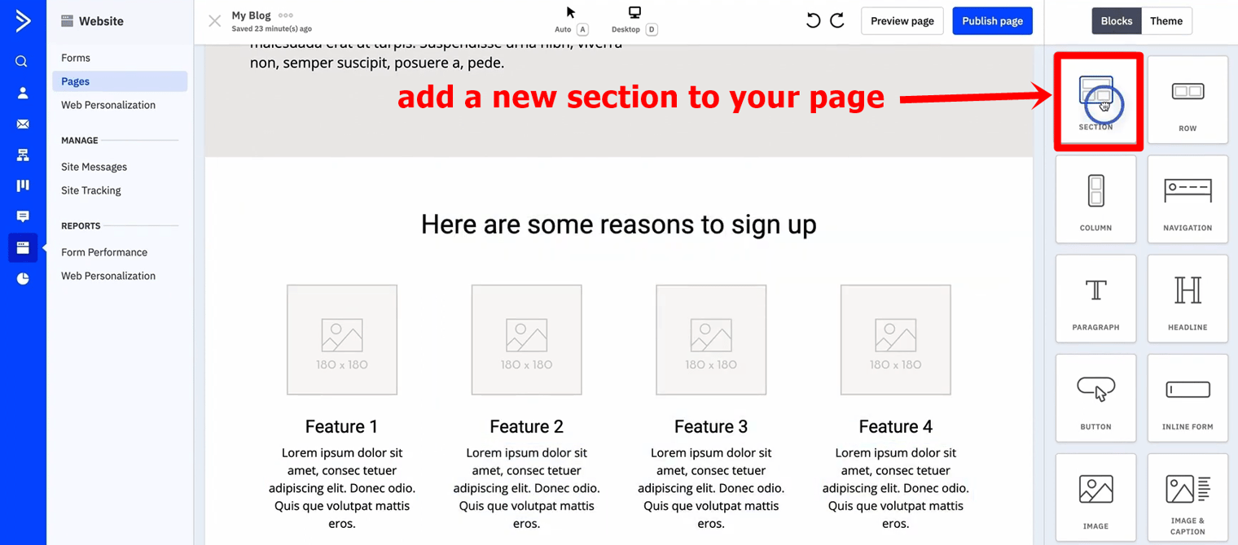
Task: Open Site Tracking in Manage menu
Action: coord(91,190)
